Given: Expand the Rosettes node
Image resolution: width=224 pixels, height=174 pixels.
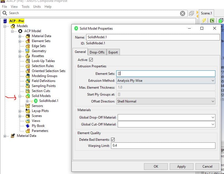Looking at the screenshot, I should pyautogui.click(x=20, y=56).
